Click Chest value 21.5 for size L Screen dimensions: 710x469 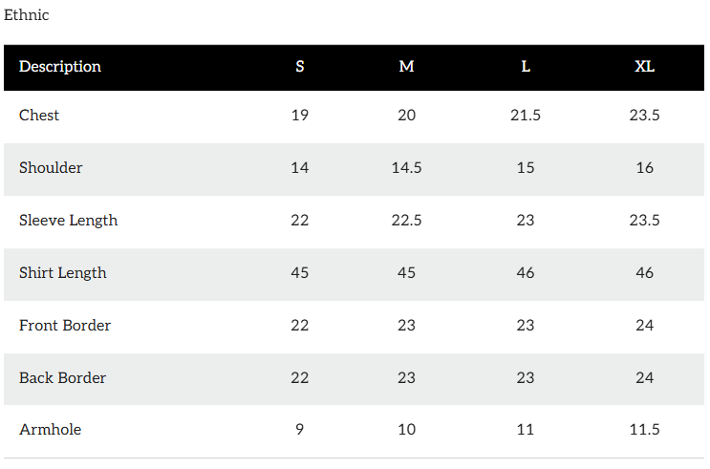[526, 116]
